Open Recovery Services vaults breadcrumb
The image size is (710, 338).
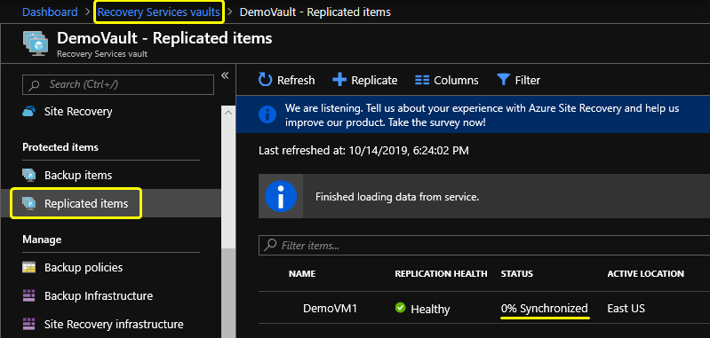click(159, 12)
